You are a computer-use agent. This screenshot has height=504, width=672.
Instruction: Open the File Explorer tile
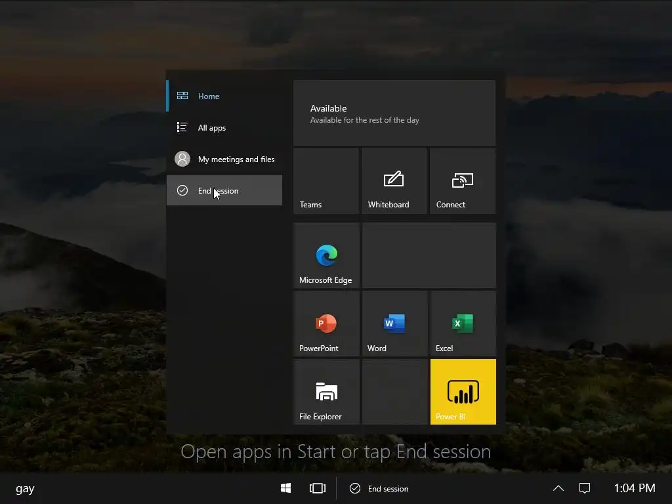point(326,392)
